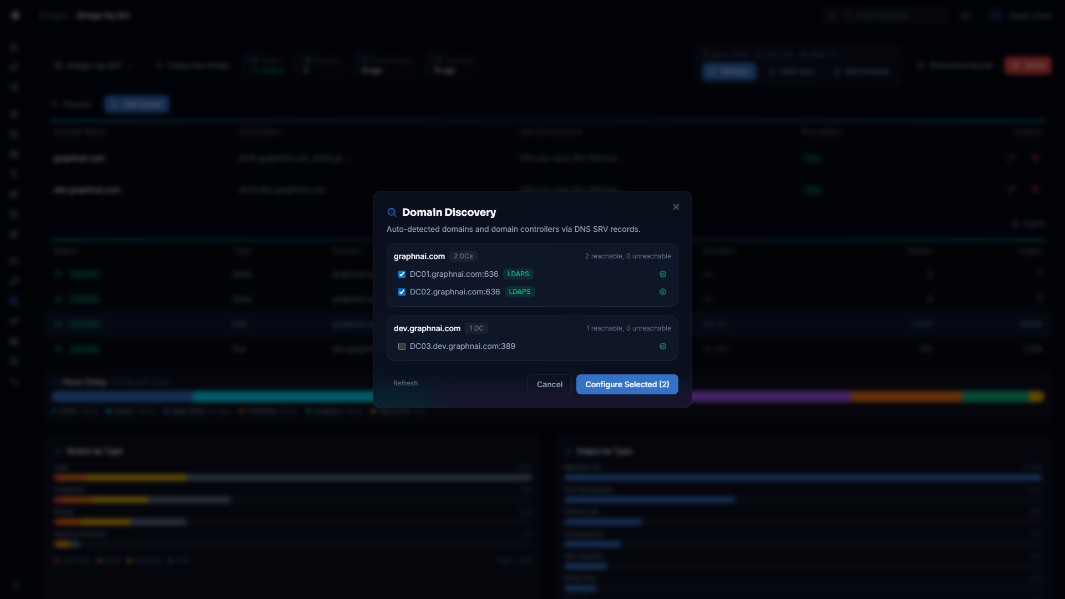Click the green status icon next to DC02.graphnai.com:636
The image size is (1065, 599).
pos(662,291)
